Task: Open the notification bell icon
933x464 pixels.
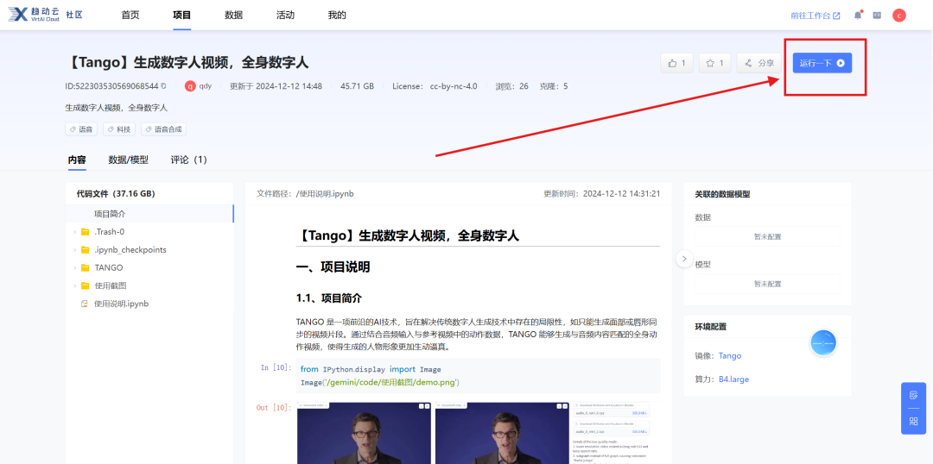Action: click(x=858, y=16)
